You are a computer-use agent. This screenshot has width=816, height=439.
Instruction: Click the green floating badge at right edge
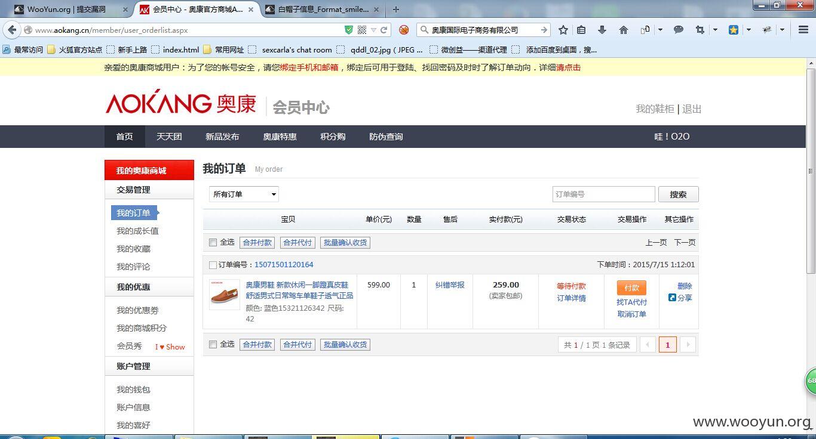click(x=811, y=380)
